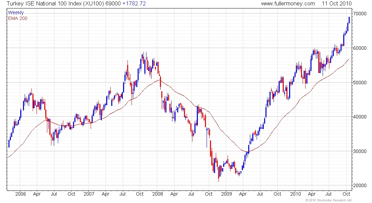Select the 60000 price axis label
Image resolution: width=372 pixels, height=203 pixels.
360,48
